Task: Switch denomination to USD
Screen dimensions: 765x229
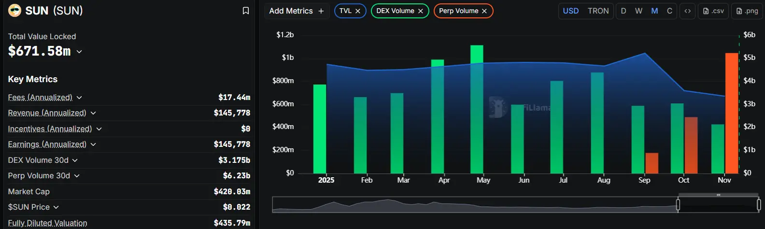Action: pos(570,11)
